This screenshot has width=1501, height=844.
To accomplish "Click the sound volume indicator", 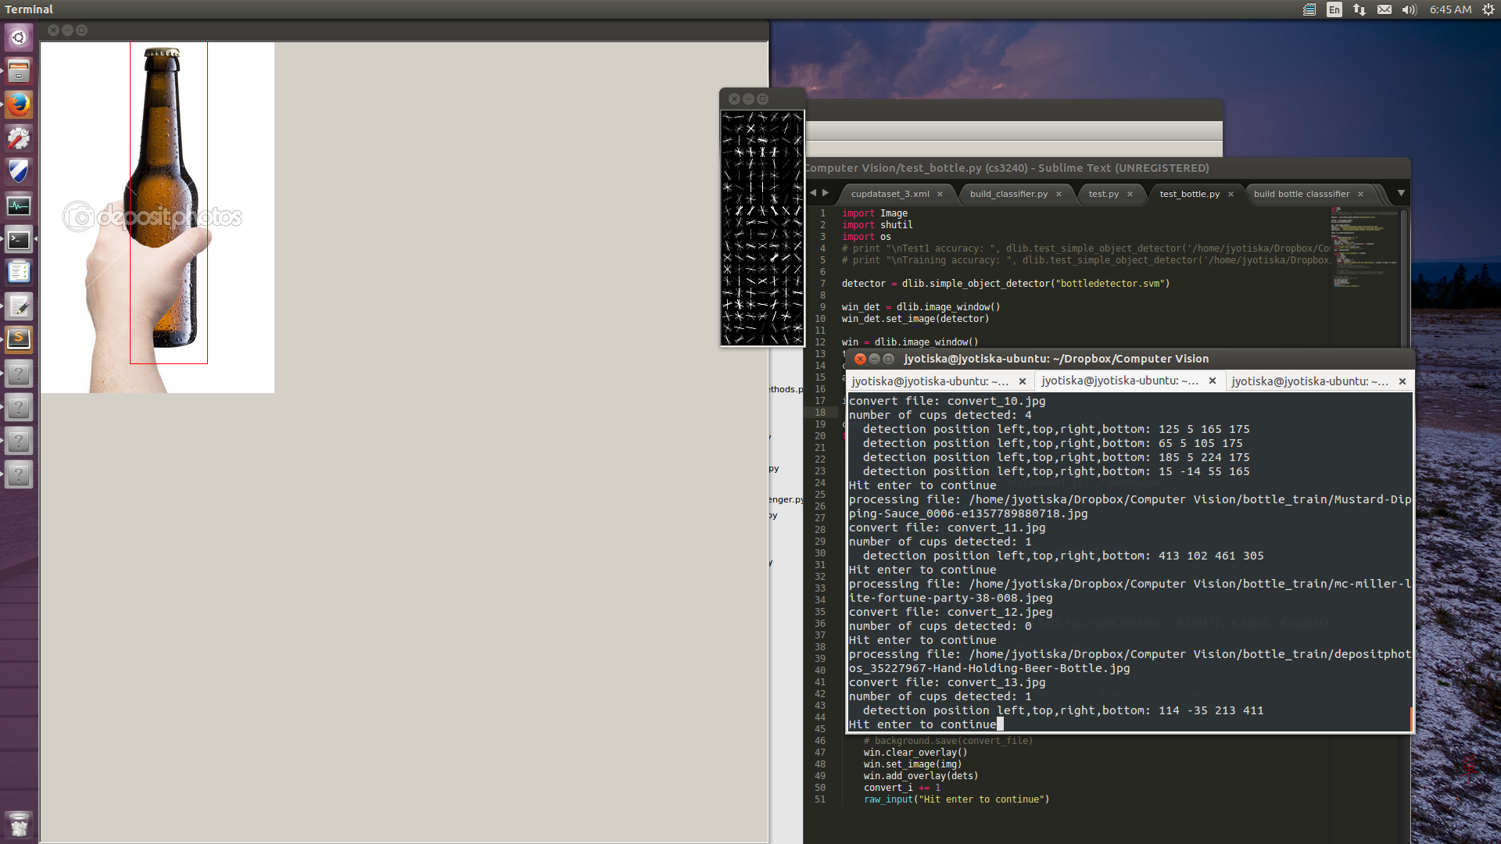I will (x=1409, y=9).
